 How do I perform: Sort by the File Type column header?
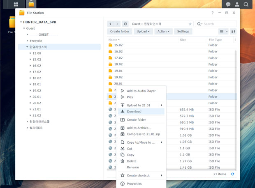pos(220,40)
